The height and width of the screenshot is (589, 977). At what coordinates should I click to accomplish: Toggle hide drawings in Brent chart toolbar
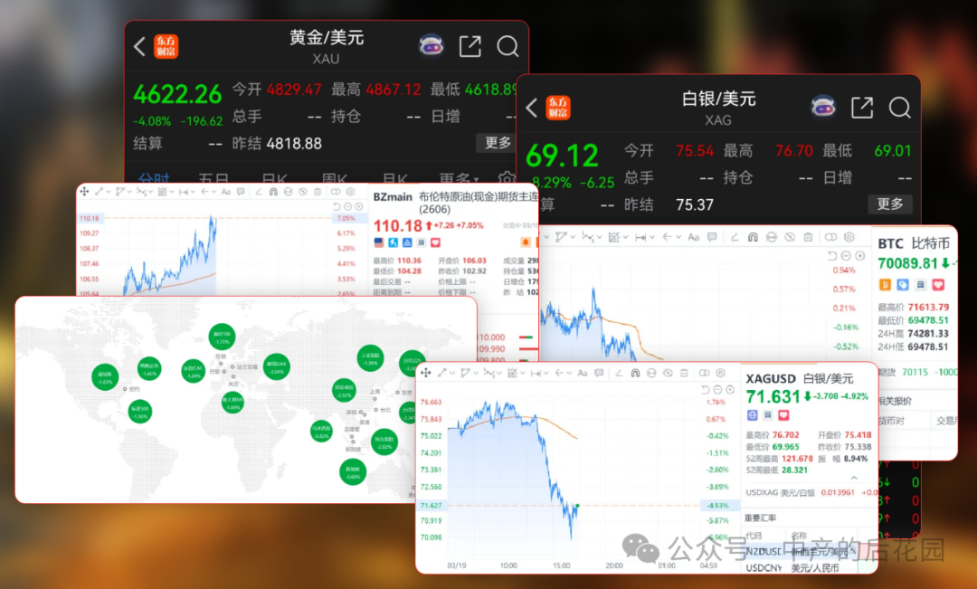pos(303,192)
